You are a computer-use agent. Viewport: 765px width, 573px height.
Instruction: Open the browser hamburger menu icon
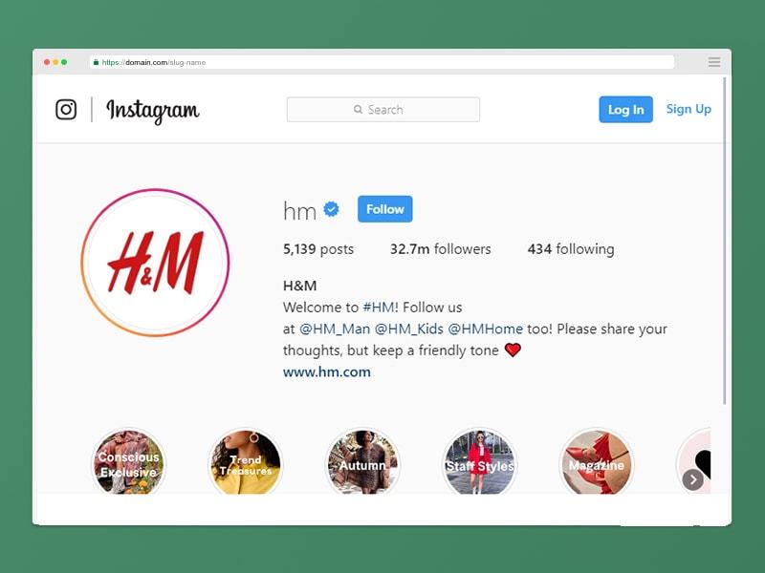714,62
